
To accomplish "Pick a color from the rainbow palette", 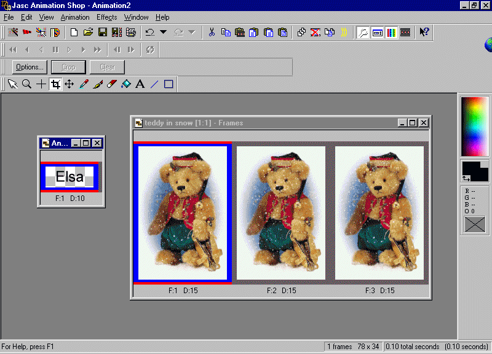I will coord(474,126).
